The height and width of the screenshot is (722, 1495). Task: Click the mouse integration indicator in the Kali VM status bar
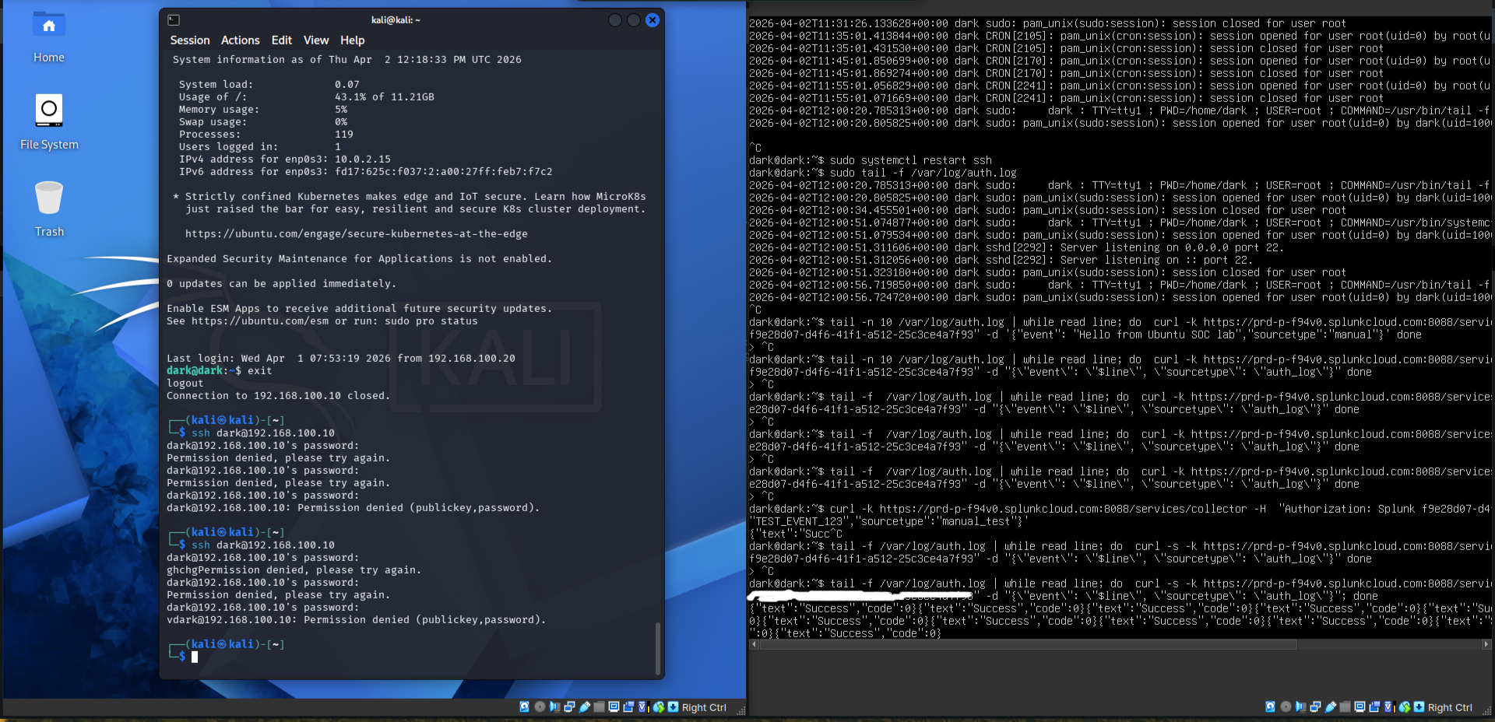[659, 706]
